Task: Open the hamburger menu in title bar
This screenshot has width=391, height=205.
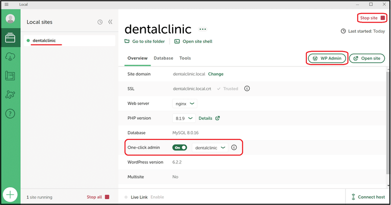Action: coord(6,4)
